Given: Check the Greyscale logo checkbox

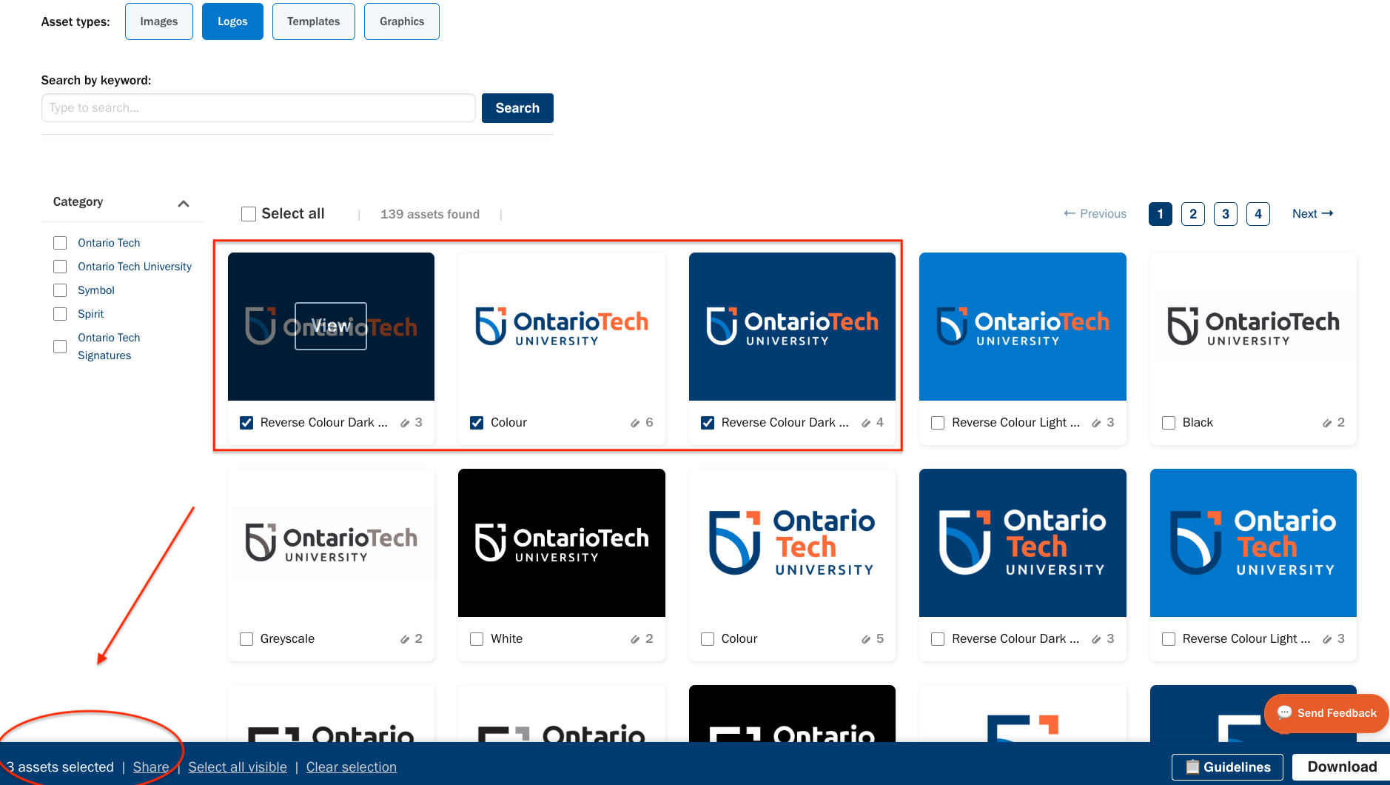Looking at the screenshot, I should tap(246, 639).
